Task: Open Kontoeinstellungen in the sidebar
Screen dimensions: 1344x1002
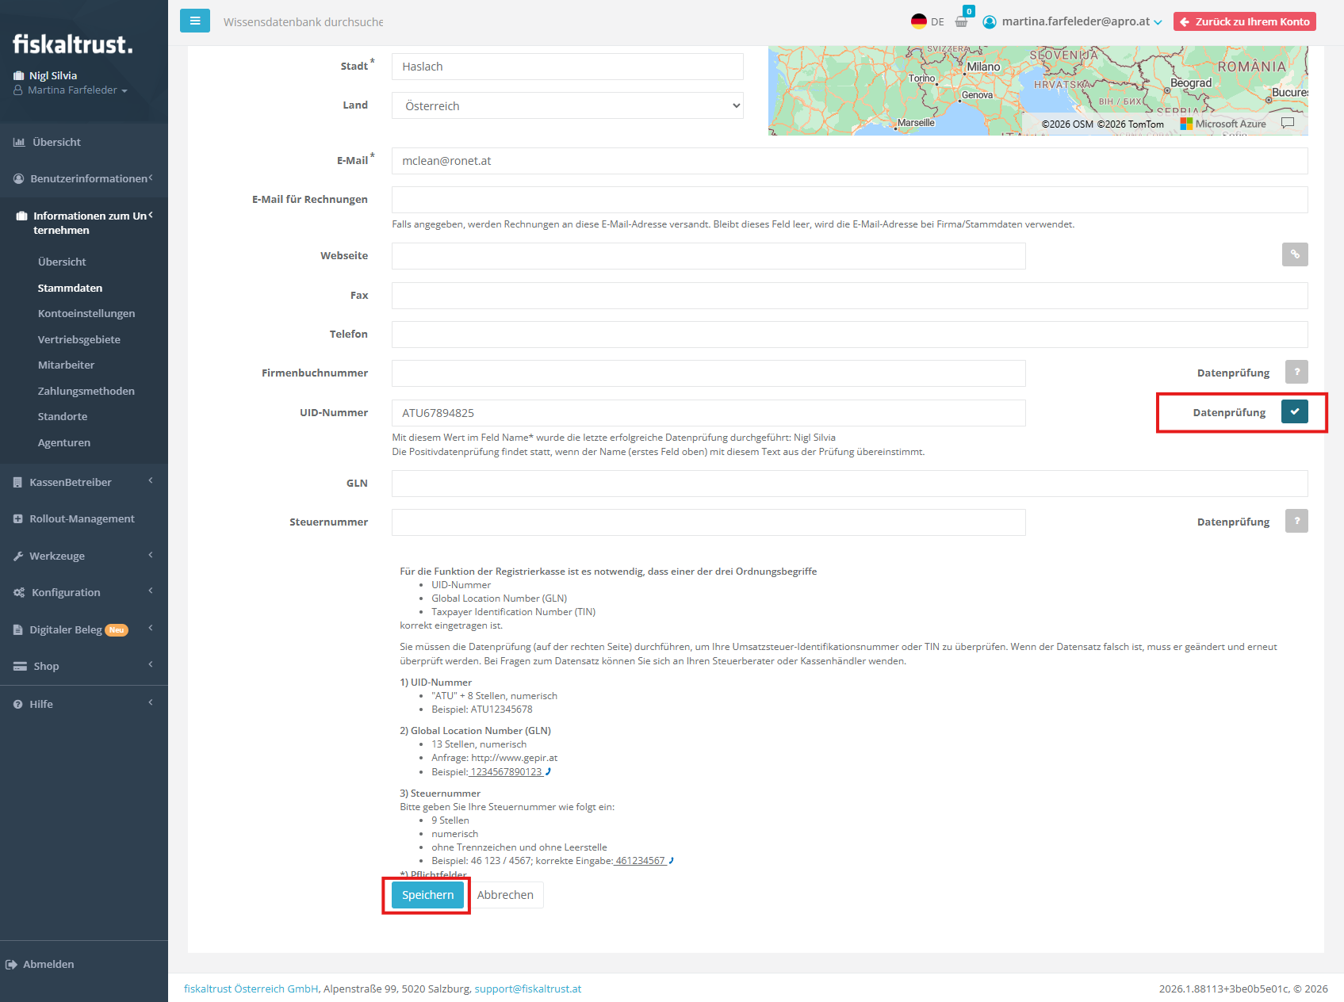Action: coord(86,313)
